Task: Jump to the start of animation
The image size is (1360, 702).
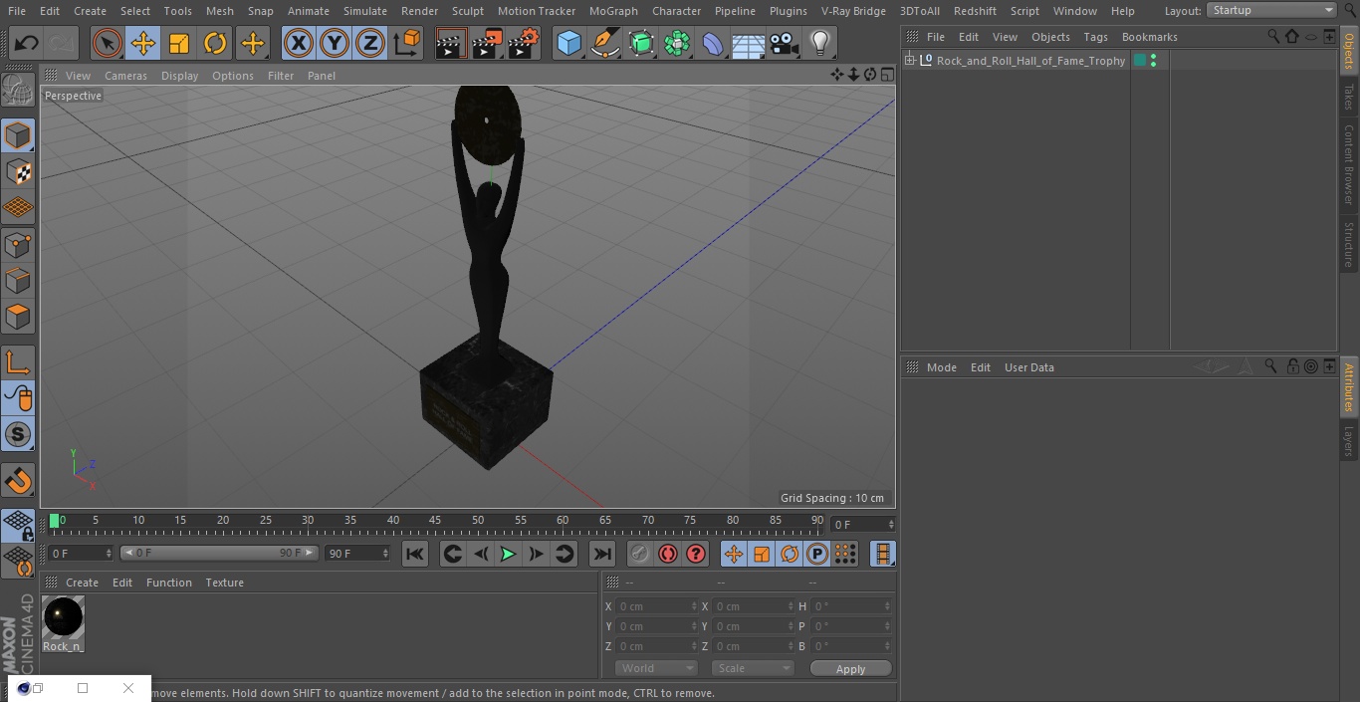Action: [415, 554]
